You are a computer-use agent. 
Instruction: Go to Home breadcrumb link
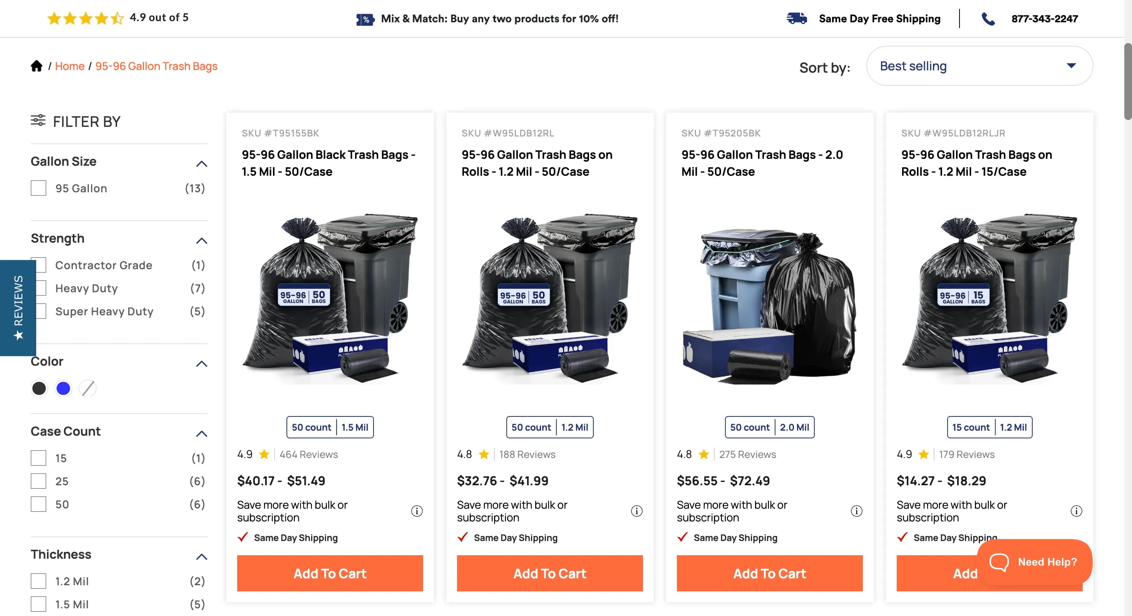point(69,66)
